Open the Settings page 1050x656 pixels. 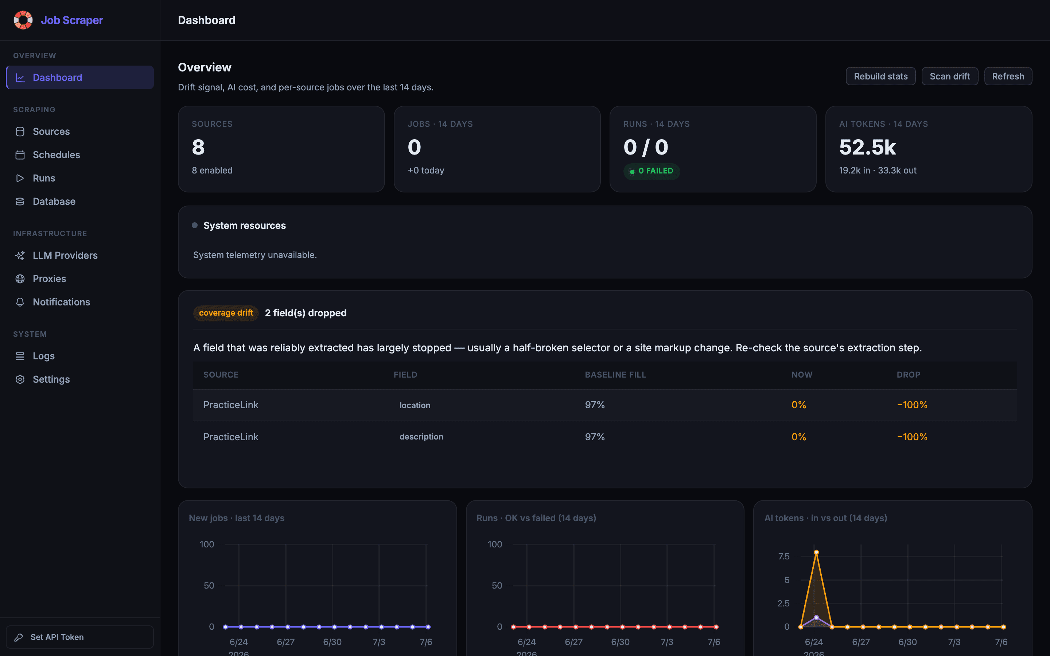click(x=80, y=379)
